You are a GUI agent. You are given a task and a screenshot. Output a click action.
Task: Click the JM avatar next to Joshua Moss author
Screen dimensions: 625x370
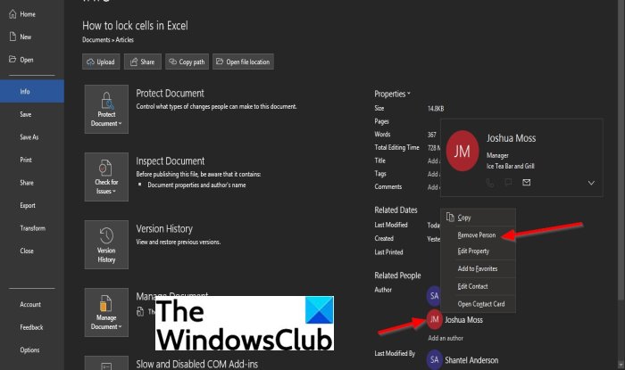pos(435,319)
